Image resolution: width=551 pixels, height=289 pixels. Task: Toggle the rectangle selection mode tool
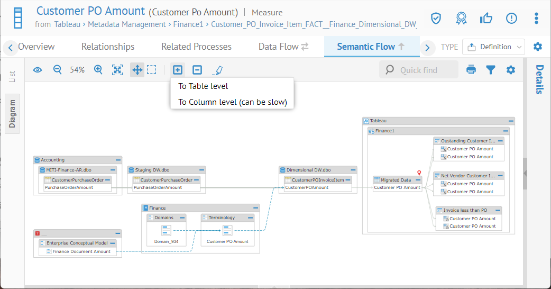[x=152, y=70]
